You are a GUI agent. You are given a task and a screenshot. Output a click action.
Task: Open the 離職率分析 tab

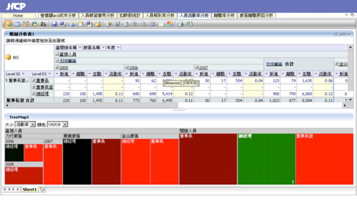coord(224,15)
